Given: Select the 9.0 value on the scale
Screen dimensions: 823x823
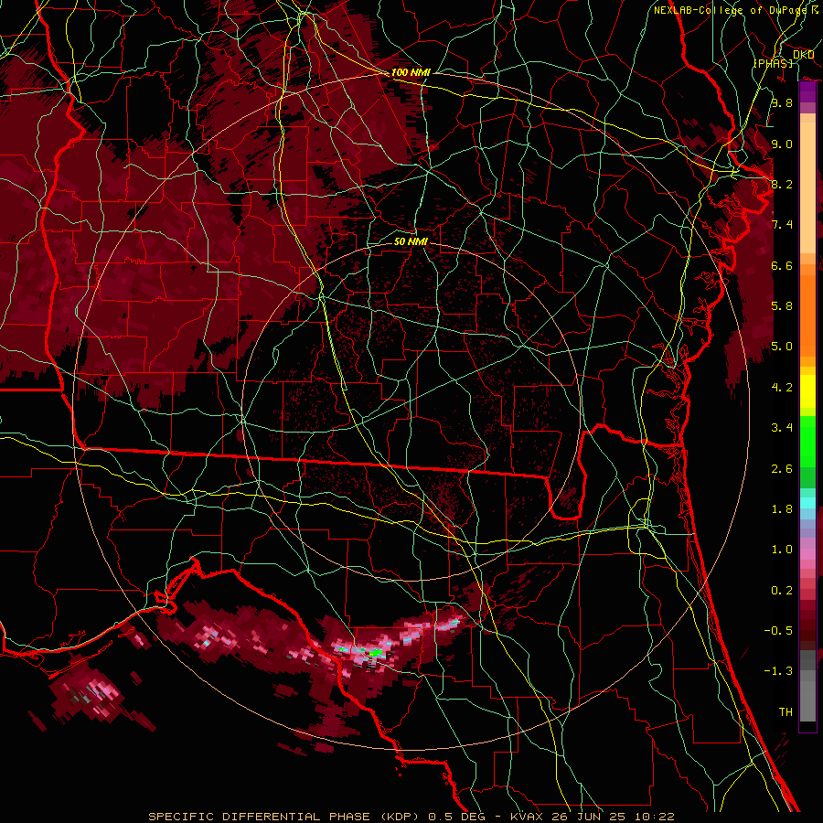Looking at the screenshot, I should click(782, 144).
